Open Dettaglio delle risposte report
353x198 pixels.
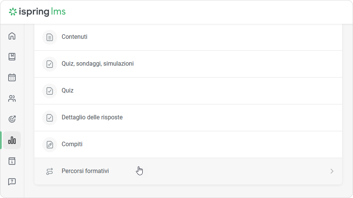92,117
